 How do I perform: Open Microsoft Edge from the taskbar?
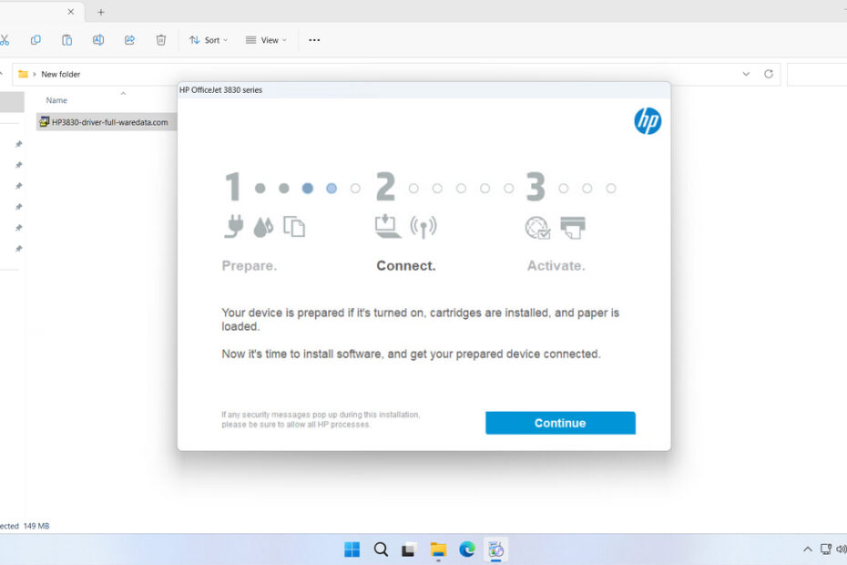tap(467, 550)
